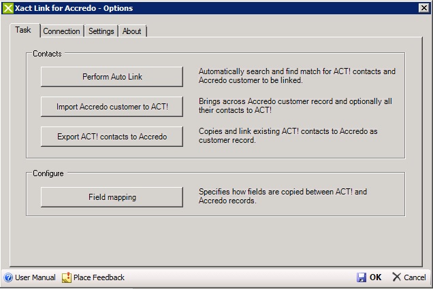Viewport: 433px width, 289px height.
Task: Click the floppy disk save icon beside OK
Action: 362,277
